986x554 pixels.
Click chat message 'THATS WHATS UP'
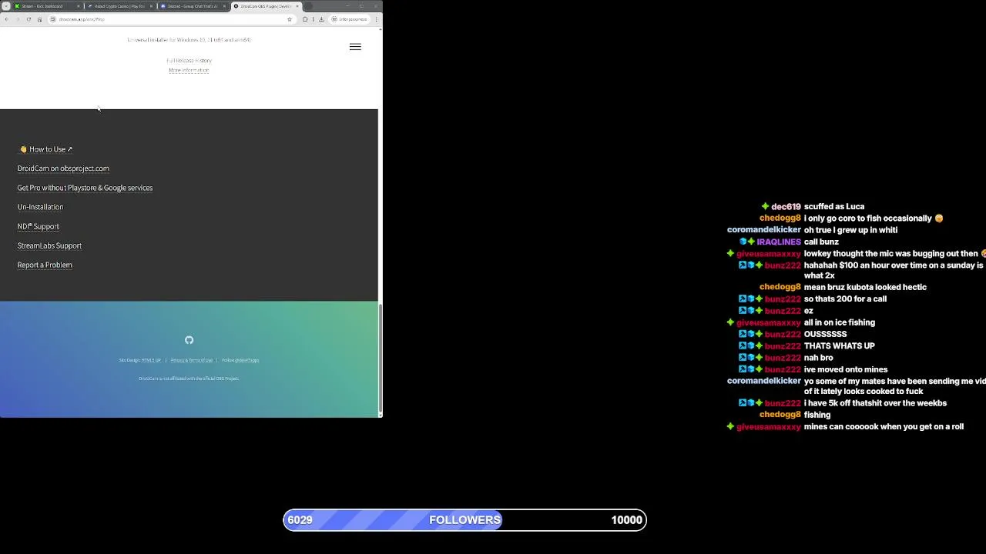coord(840,346)
